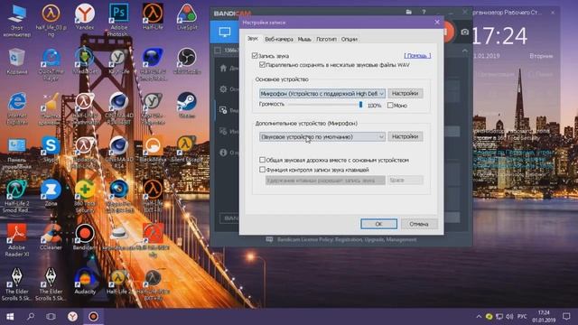
Task: Open Skype desktop shortcut
Action: [x=51, y=150]
